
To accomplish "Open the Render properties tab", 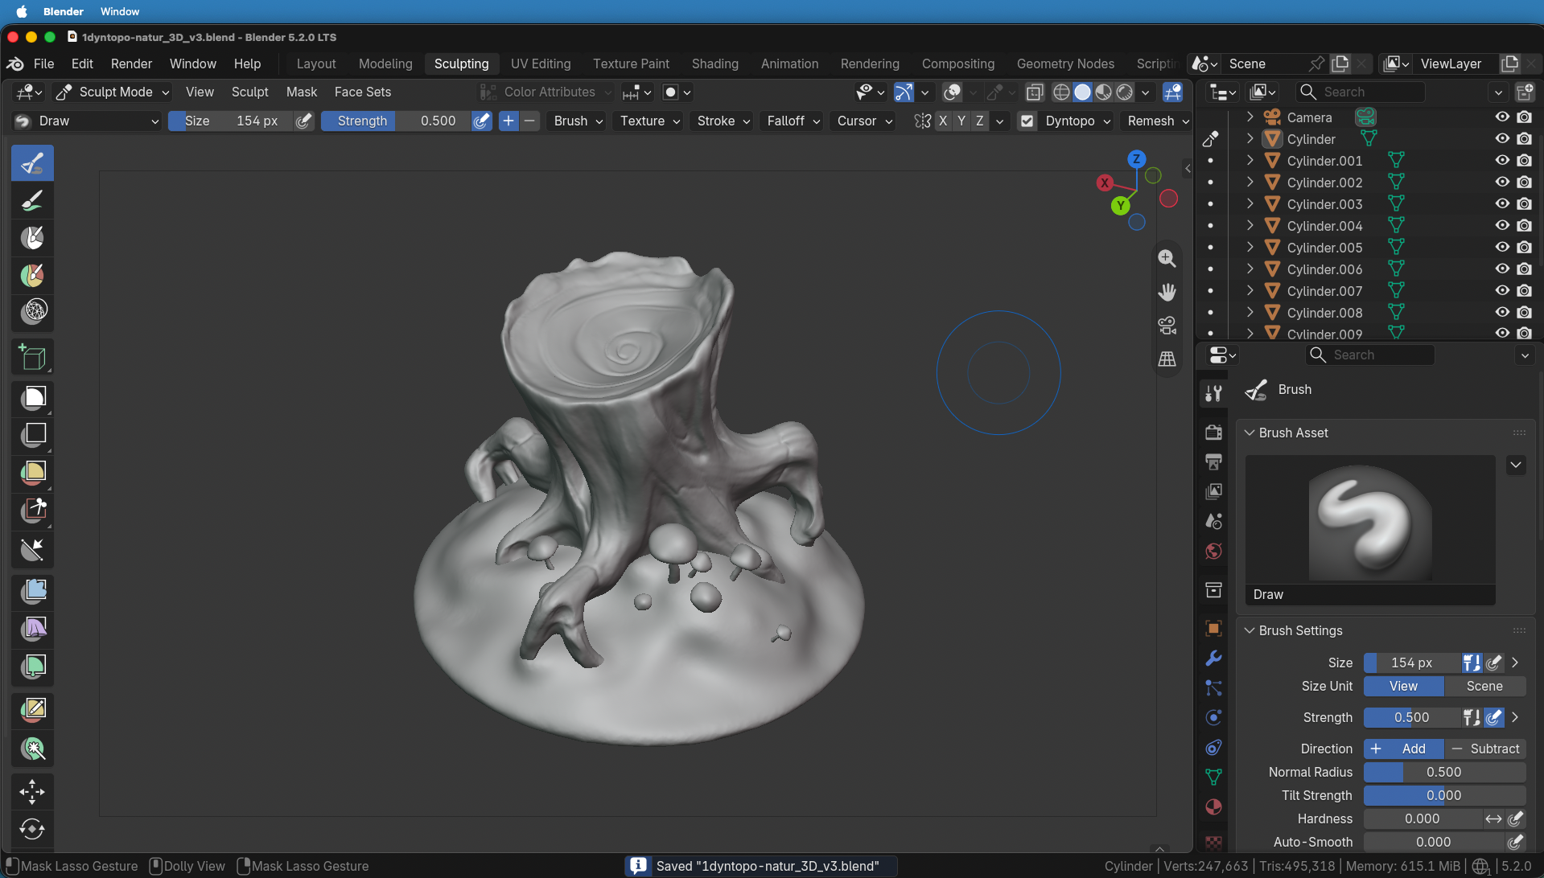I will [1213, 432].
